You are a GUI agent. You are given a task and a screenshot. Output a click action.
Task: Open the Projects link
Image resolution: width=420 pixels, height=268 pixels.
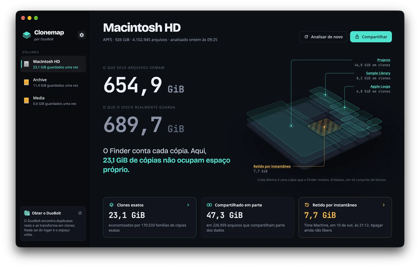click(384, 60)
